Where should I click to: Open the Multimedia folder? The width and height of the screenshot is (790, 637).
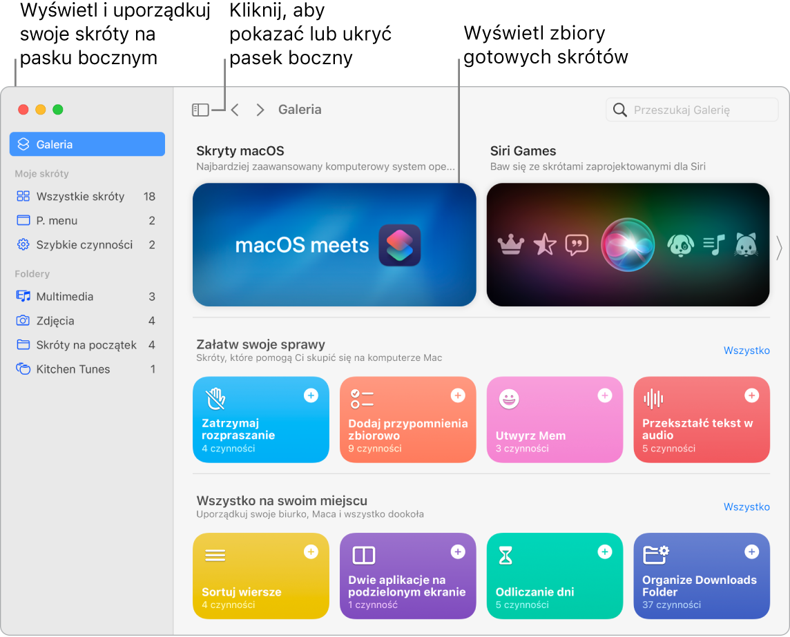click(x=87, y=297)
